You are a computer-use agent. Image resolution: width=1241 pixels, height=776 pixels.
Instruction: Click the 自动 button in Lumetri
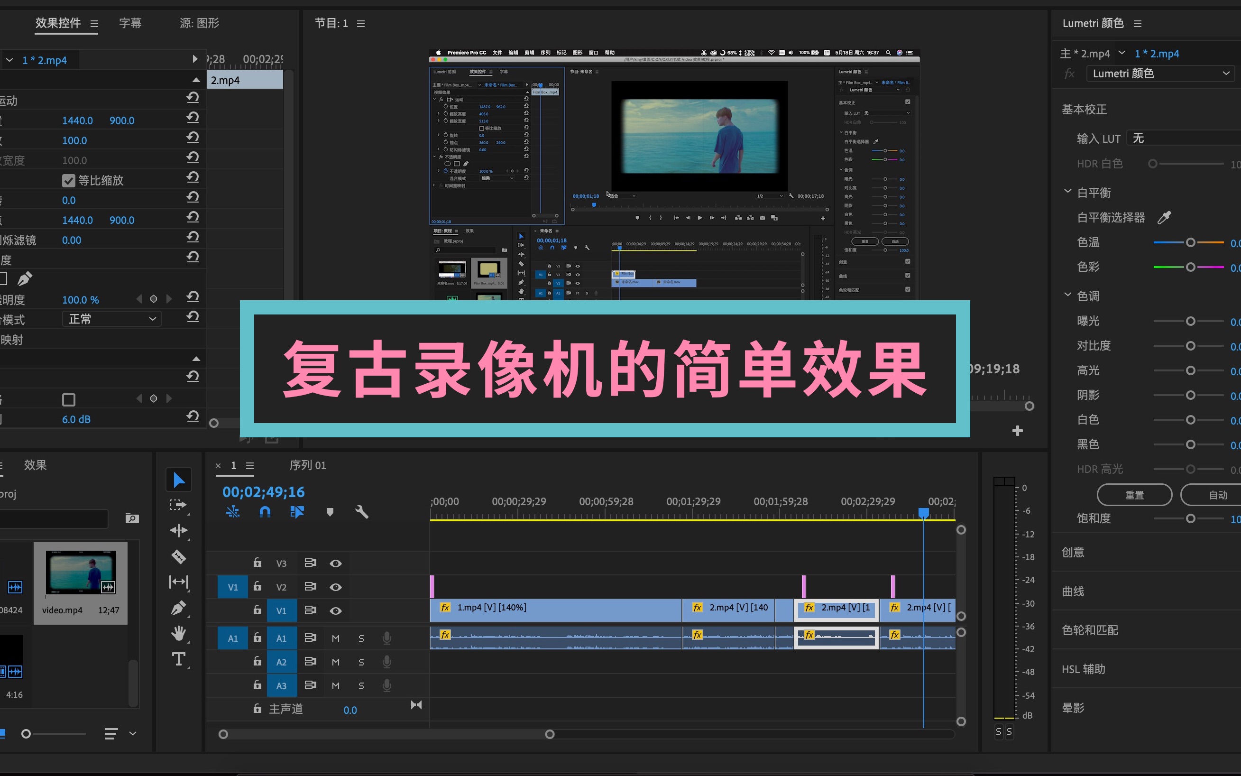[1216, 494]
